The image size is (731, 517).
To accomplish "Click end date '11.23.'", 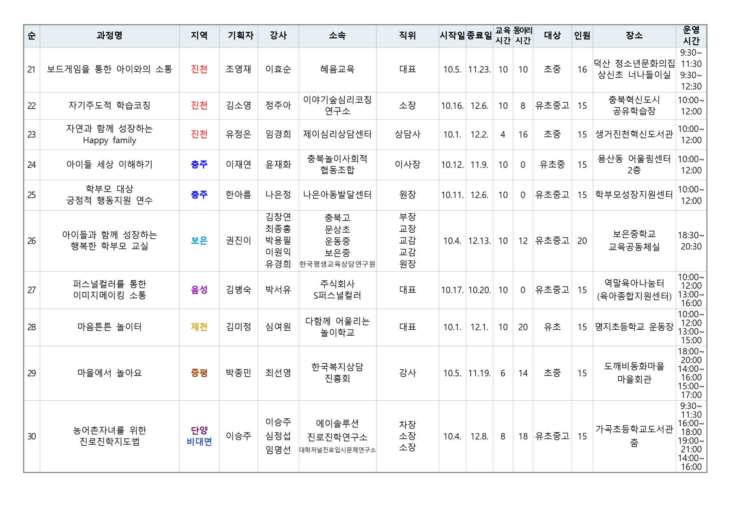I will [480, 69].
